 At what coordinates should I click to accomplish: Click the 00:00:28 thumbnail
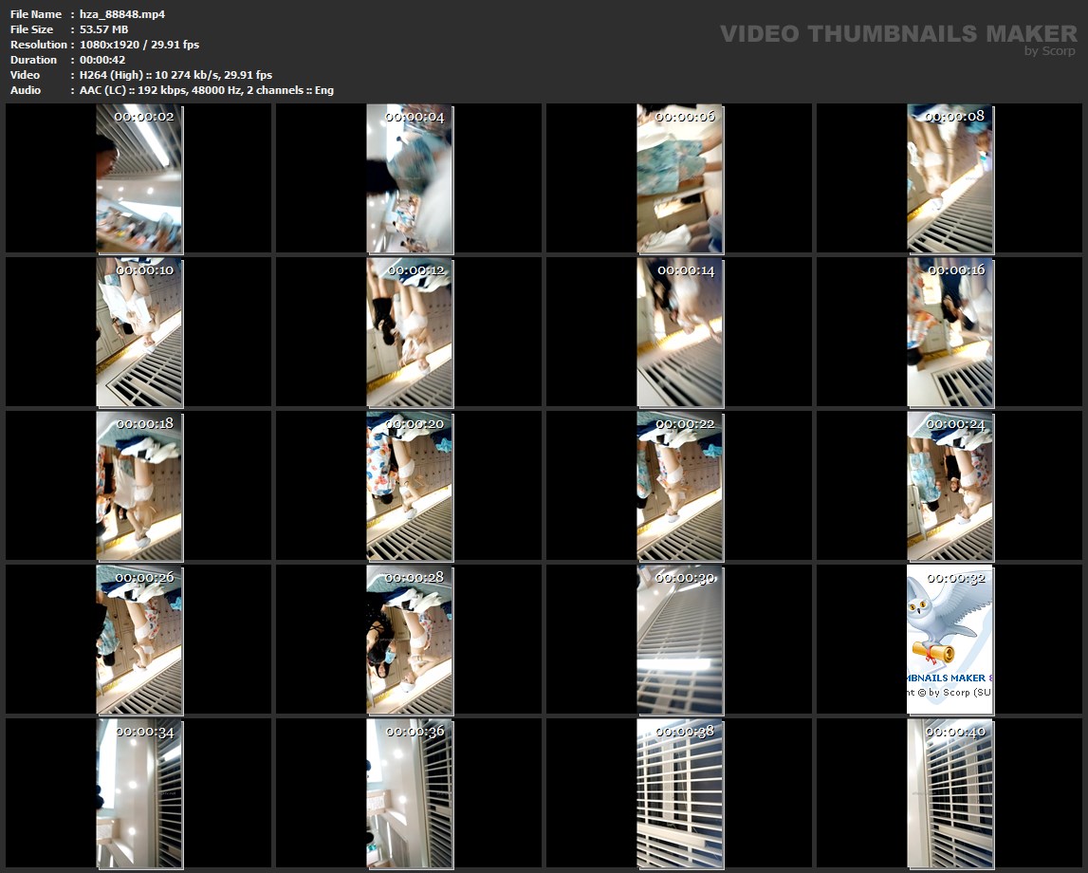[x=410, y=640]
